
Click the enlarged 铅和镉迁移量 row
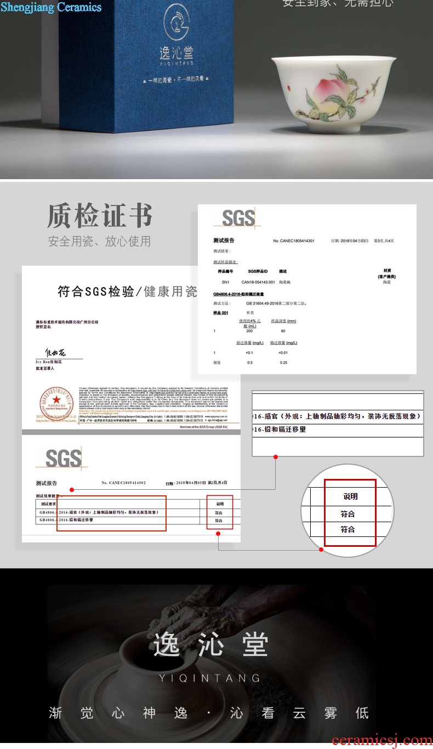pyautogui.click(x=281, y=430)
